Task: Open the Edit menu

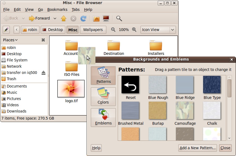Action: coord(17,10)
